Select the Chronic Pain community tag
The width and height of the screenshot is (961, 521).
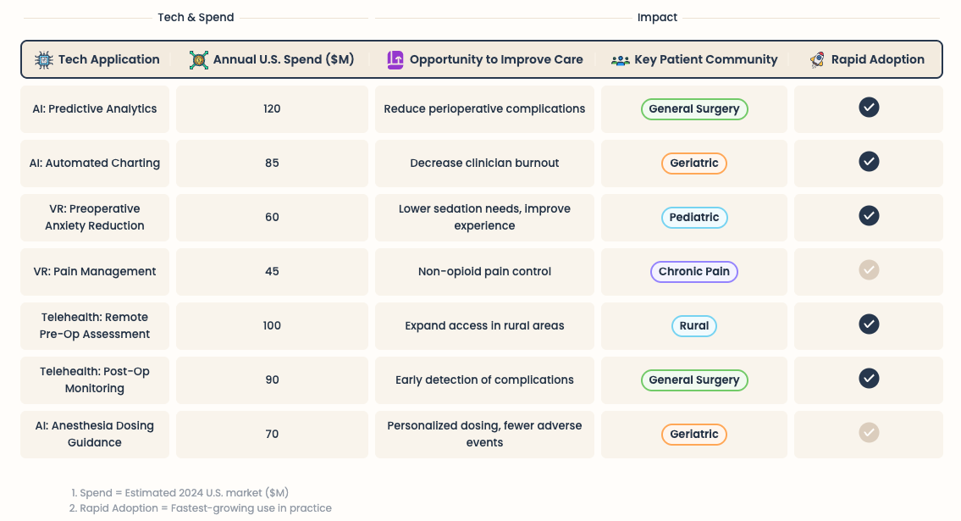pos(693,272)
